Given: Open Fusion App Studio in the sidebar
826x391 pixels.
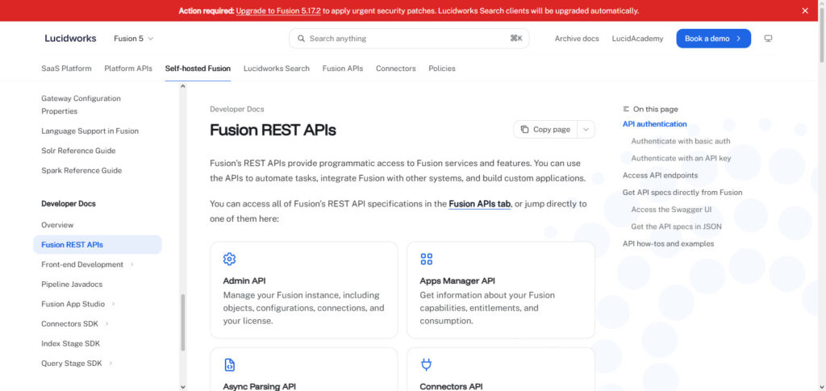Looking at the screenshot, I should click(73, 304).
